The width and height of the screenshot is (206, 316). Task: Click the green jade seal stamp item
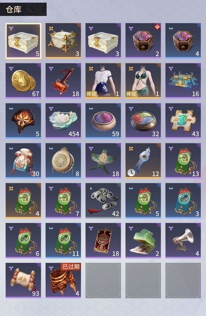[x=143, y=241]
